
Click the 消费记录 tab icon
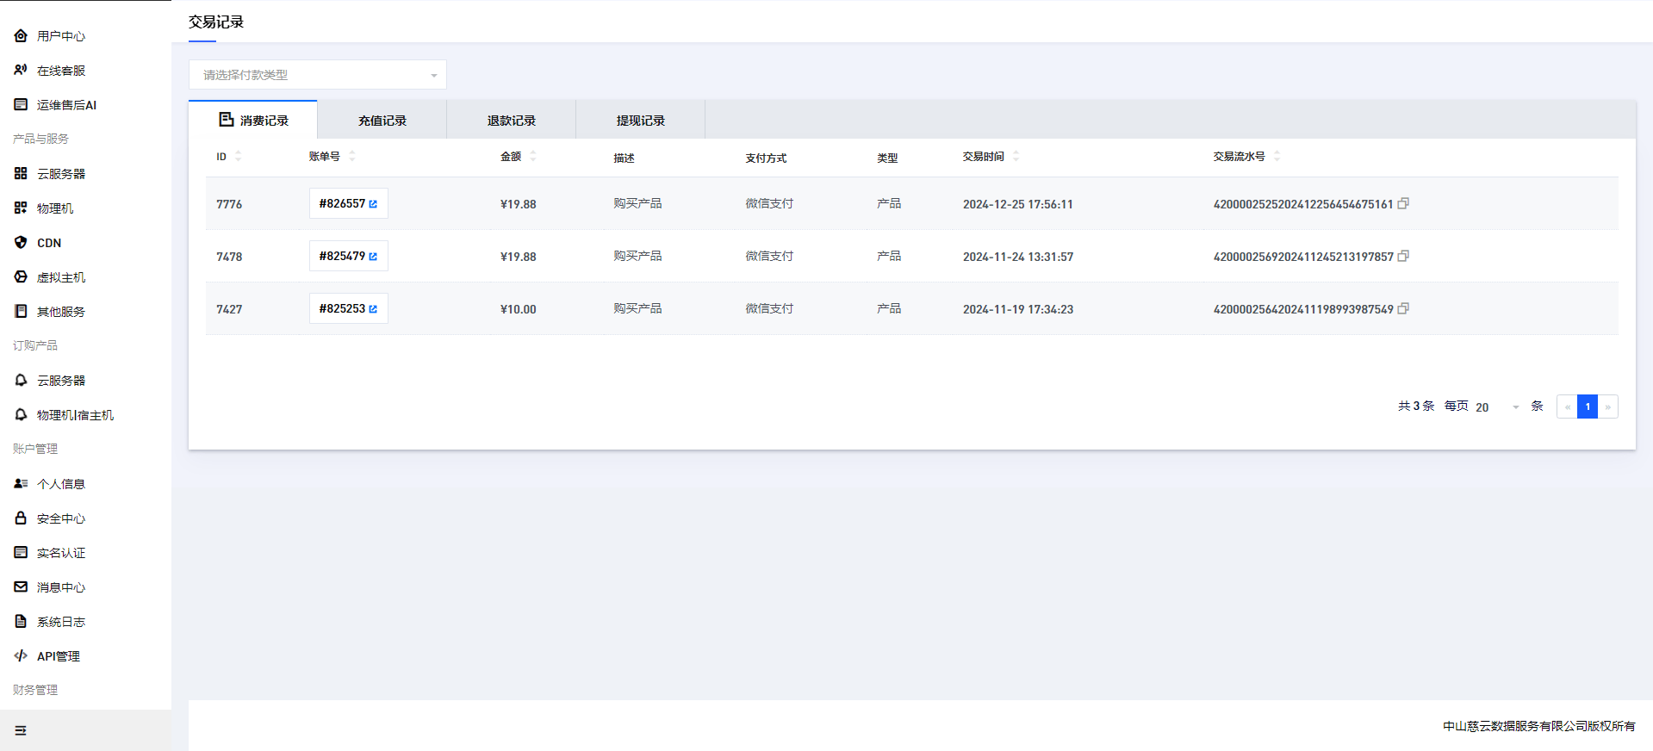point(227,120)
